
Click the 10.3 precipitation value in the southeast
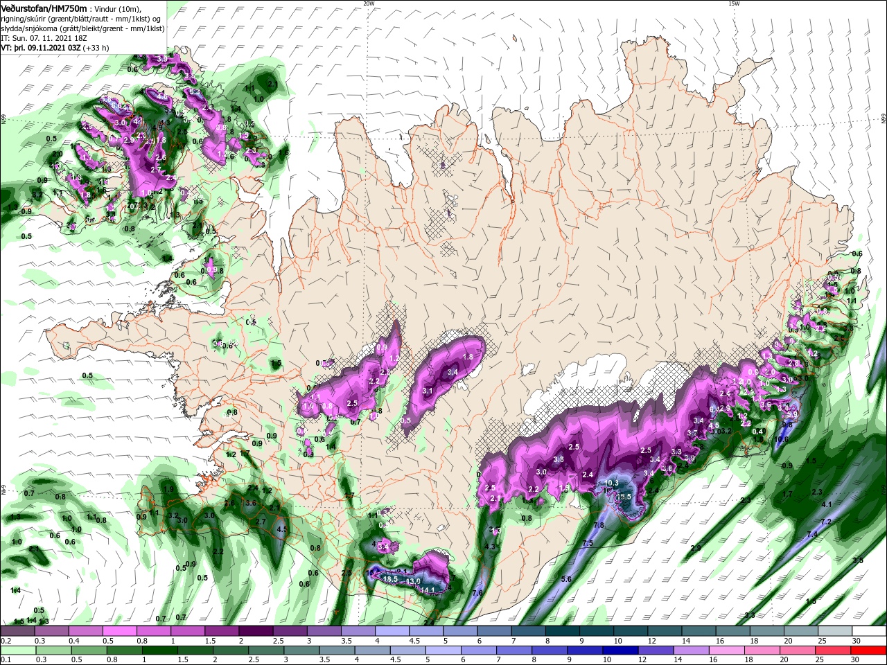(612, 483)
